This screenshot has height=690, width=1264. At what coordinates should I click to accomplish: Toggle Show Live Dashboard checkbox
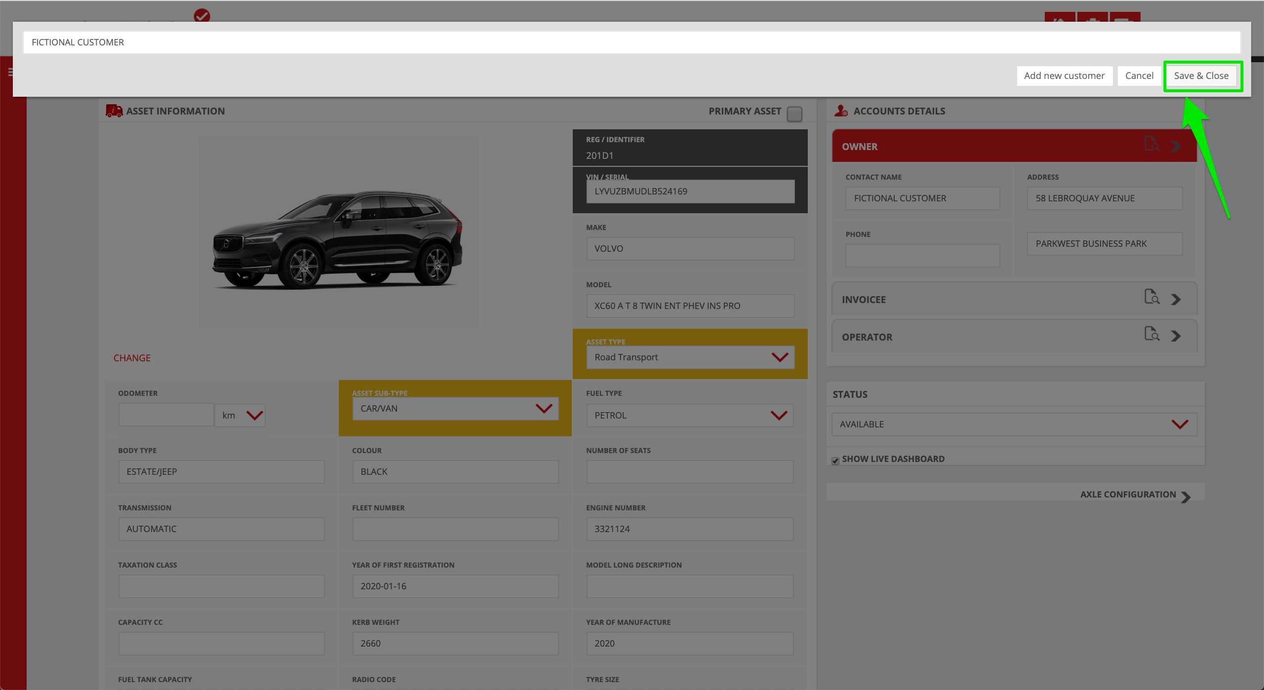(835, 460)
